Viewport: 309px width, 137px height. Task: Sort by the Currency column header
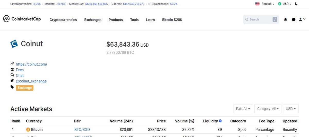[x=34, y=121]
